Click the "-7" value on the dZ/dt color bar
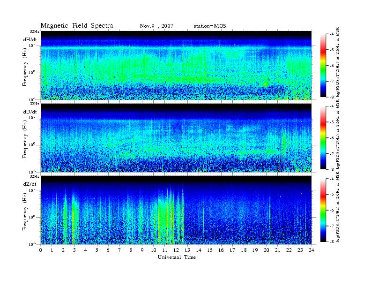The height and width of the screenshot is (287, 371). (332, 226)
